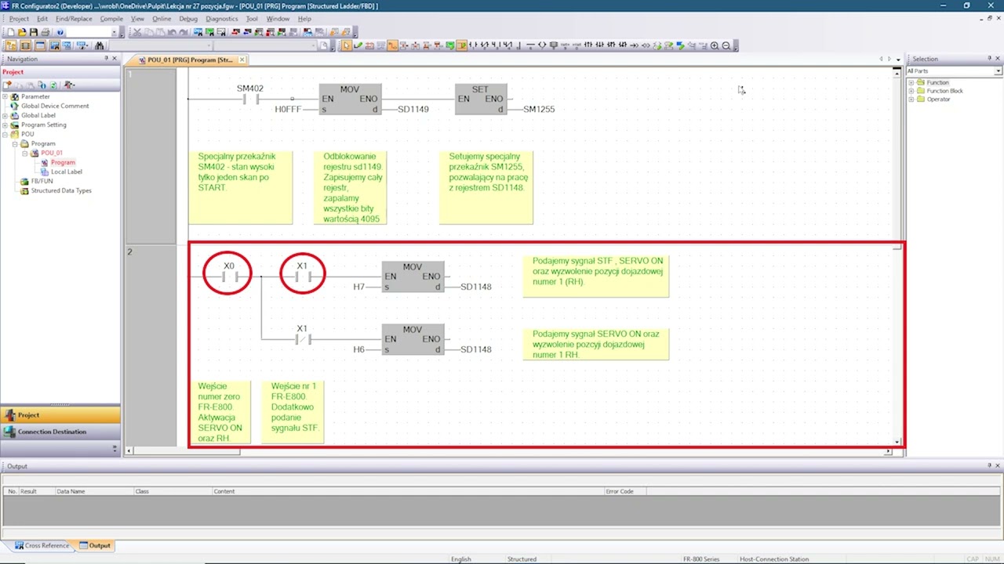Open the Find/Replace menu

point(74,18)
